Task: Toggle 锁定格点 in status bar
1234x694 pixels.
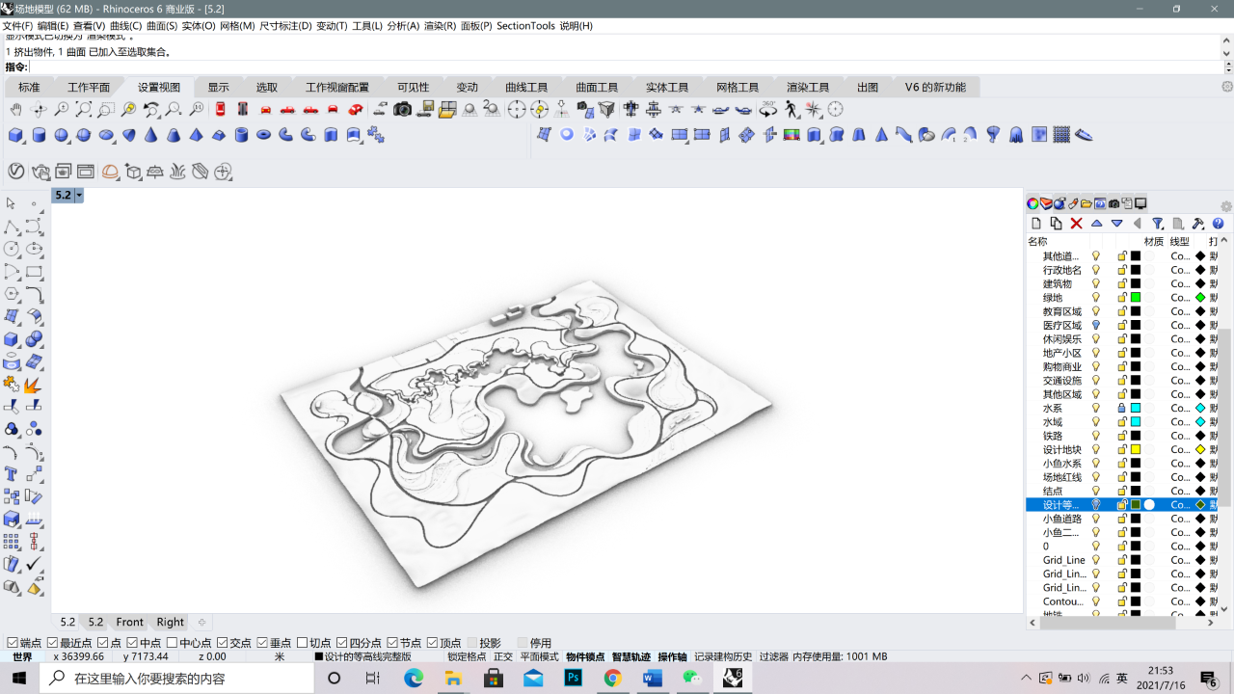Action: tap(467, 656)
